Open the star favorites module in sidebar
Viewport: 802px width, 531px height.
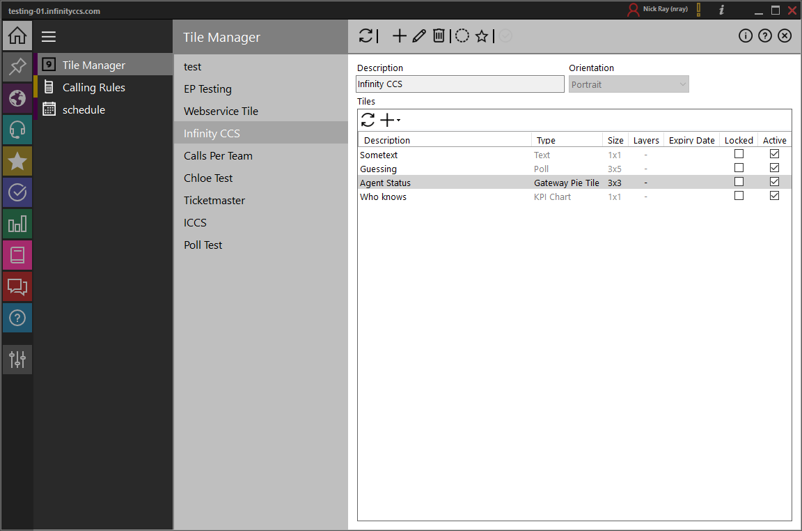pos(17,161)
